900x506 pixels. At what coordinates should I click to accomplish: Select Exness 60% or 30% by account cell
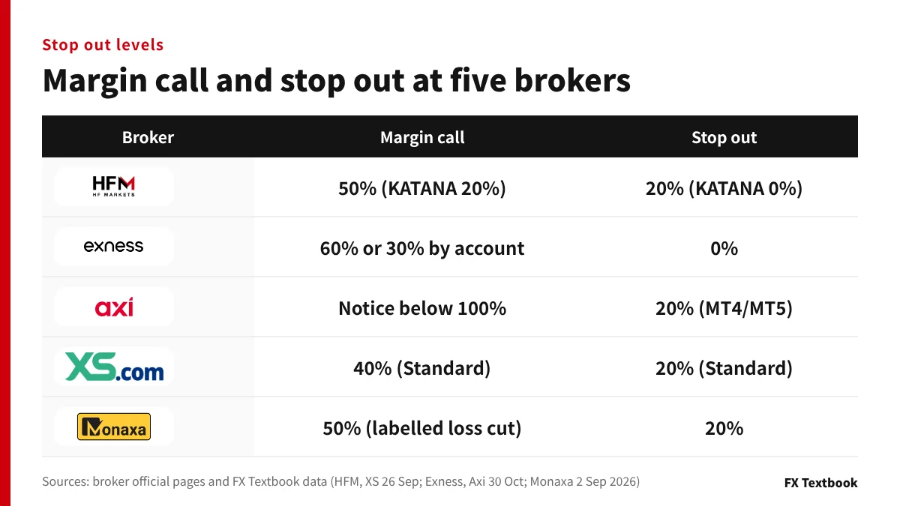422,248
